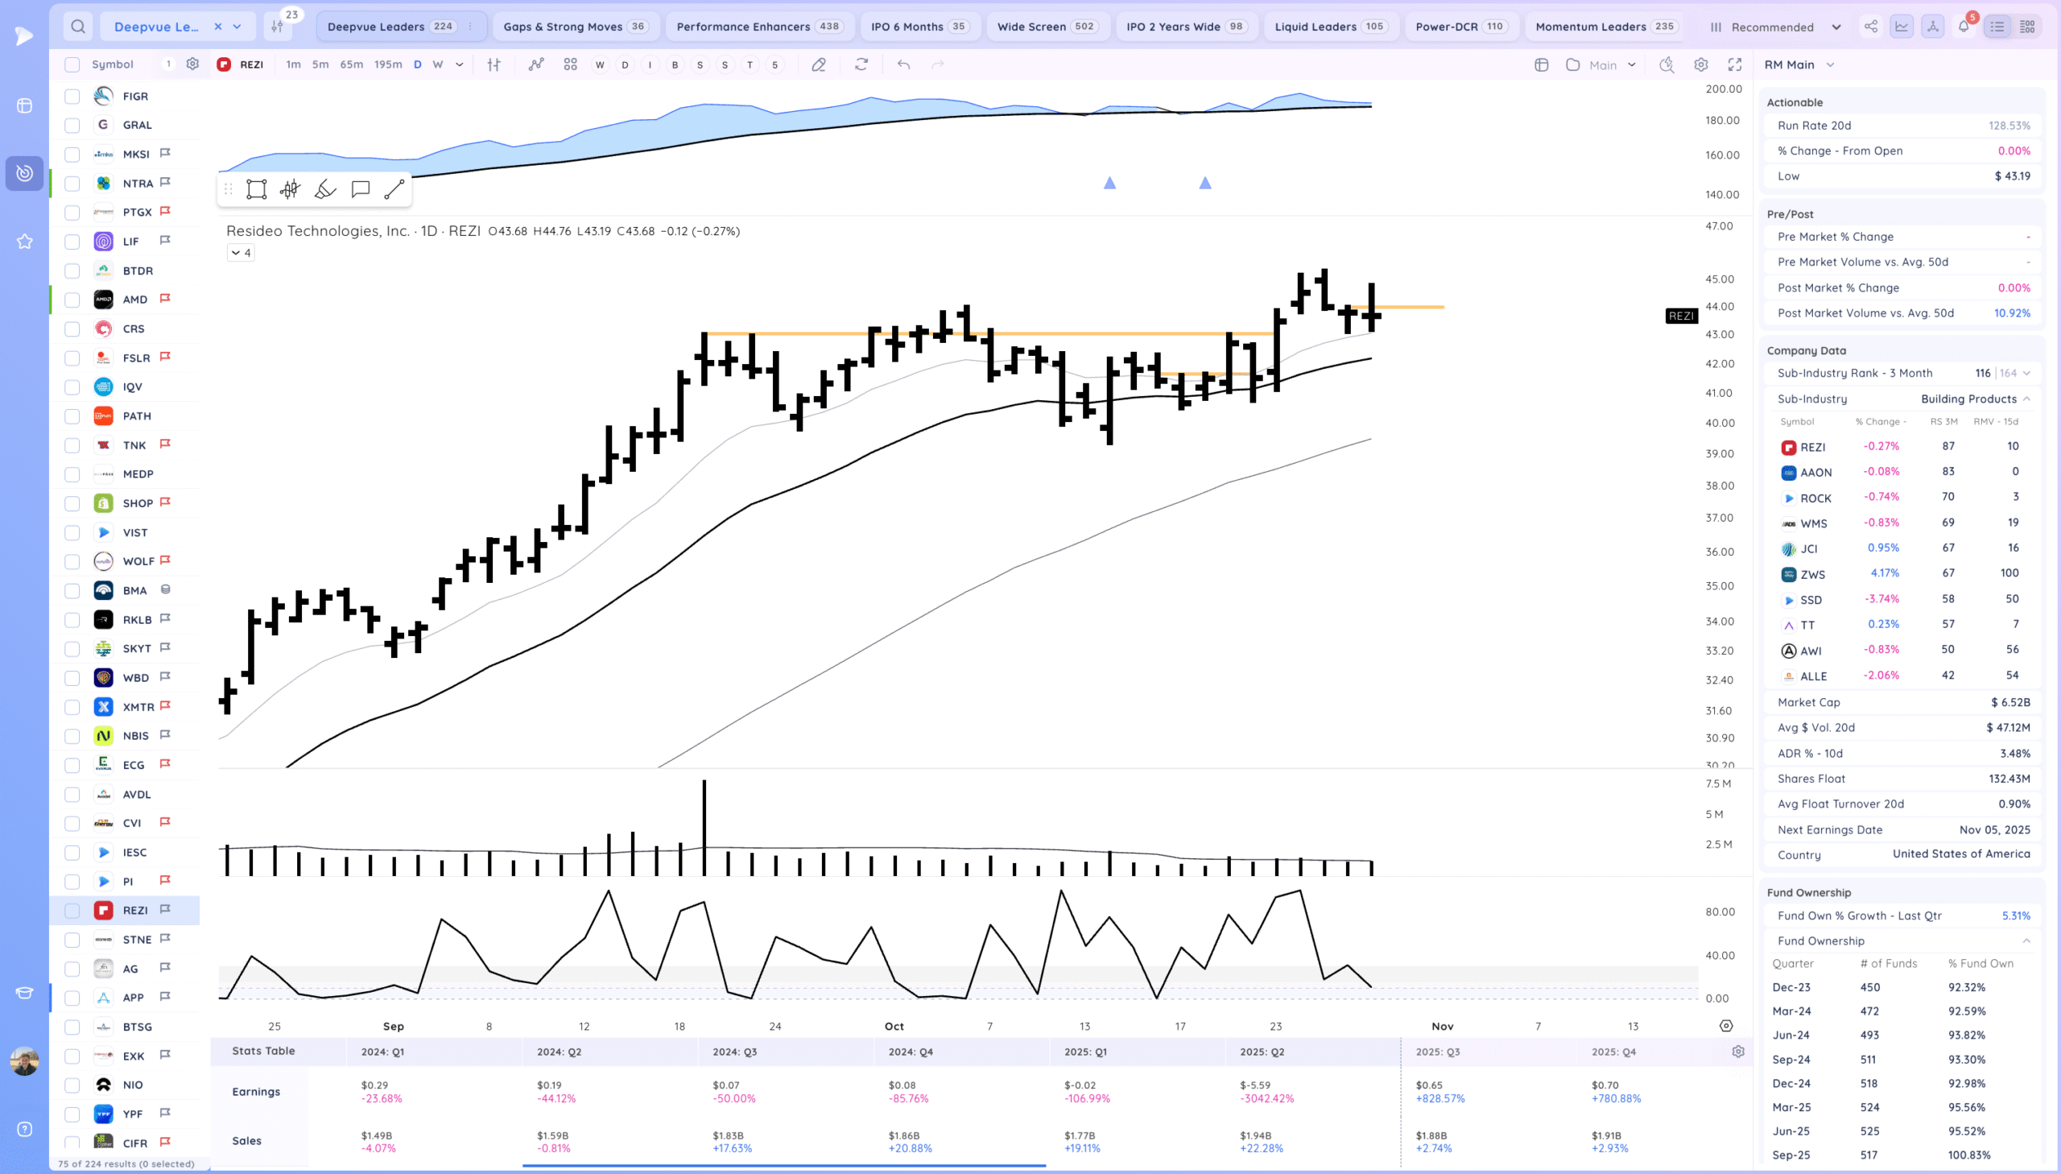
Task: Open the indicators icon in chart toolbar
Action: (x=536, y=64)
